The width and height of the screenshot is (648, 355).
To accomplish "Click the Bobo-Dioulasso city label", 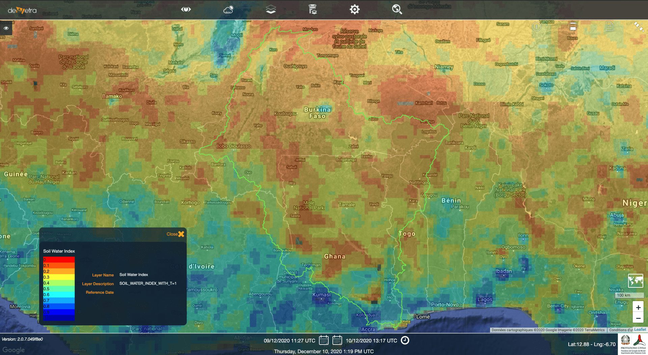I will 233,146.
